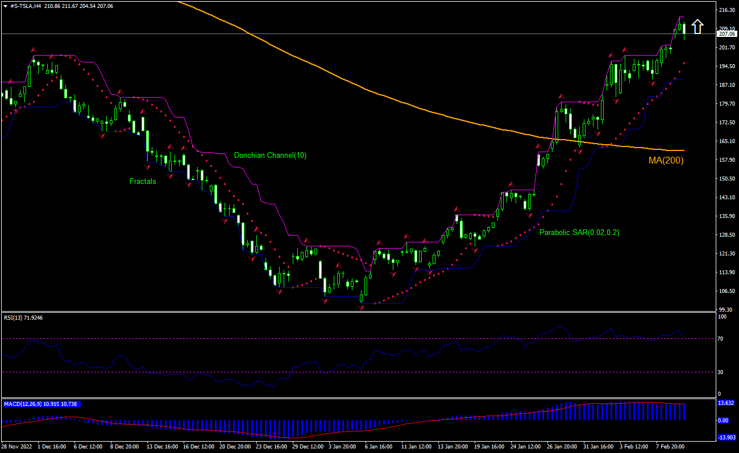739x453 pixels.
Task: Click the fractal arrow below the lowest January candle
Action: click(361, 307)
